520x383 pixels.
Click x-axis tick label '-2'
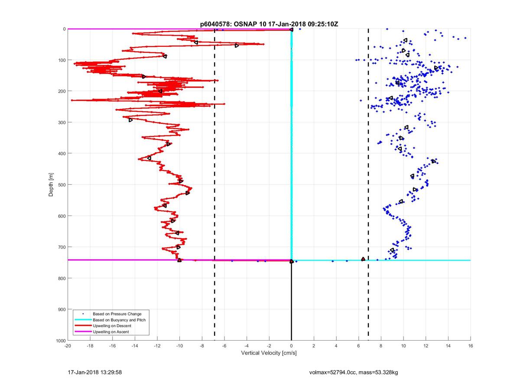tap(269, 346)
